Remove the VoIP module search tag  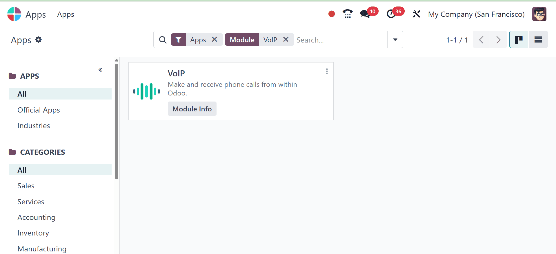pos(286,39)
